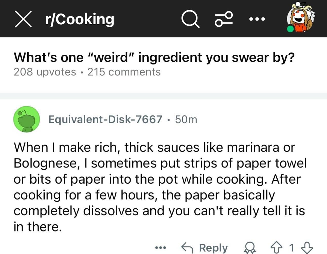
Task: Open comment sort options icon
Action: click(224, 19)
